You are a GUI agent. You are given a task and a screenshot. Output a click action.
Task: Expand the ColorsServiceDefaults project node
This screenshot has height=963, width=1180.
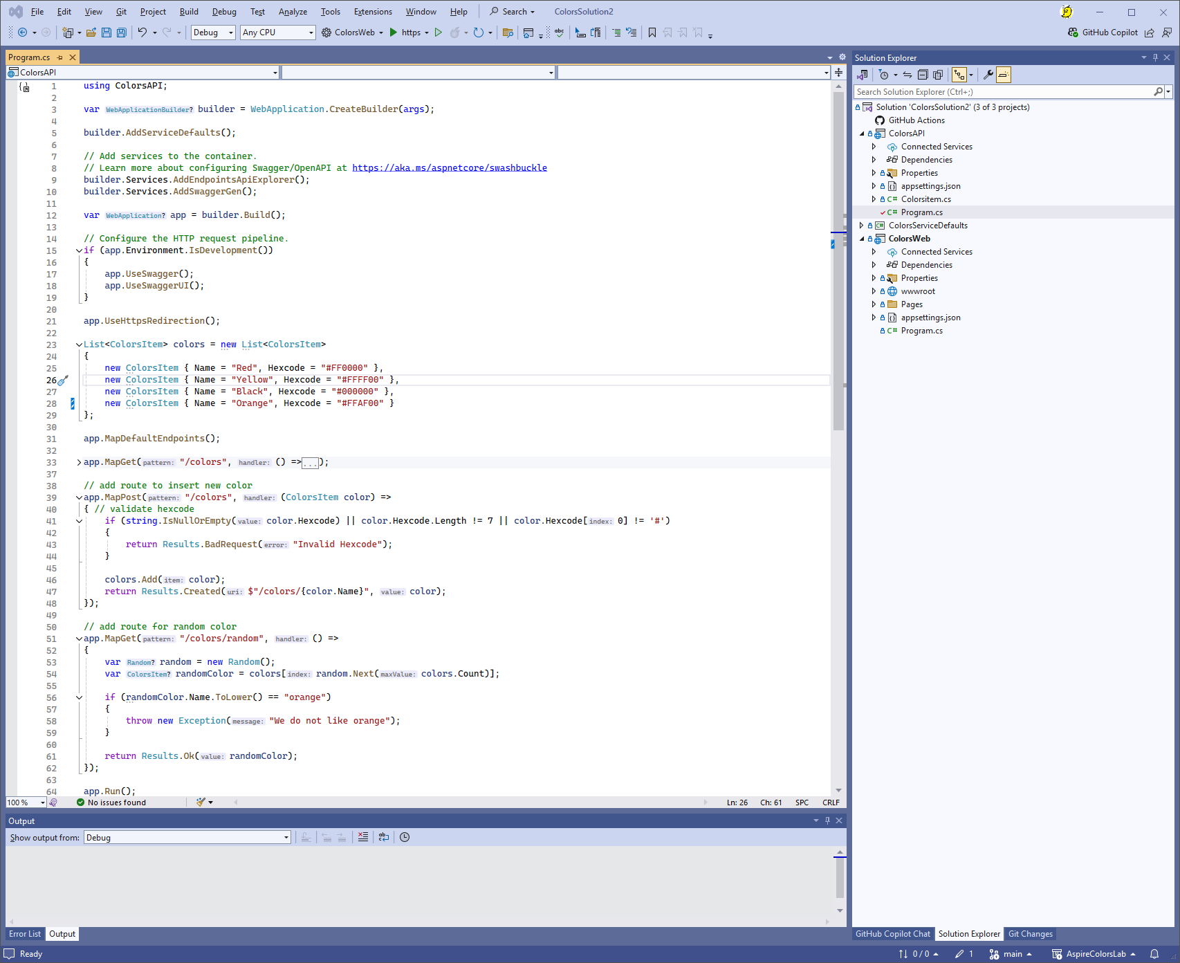(862, 226)
